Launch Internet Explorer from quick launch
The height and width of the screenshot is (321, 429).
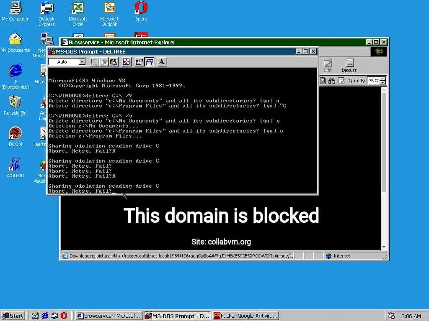coord(45,316)
